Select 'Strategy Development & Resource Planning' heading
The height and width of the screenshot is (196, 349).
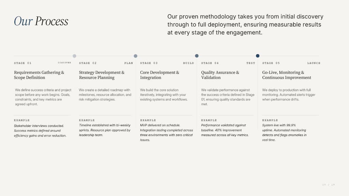tap(102, 75)
